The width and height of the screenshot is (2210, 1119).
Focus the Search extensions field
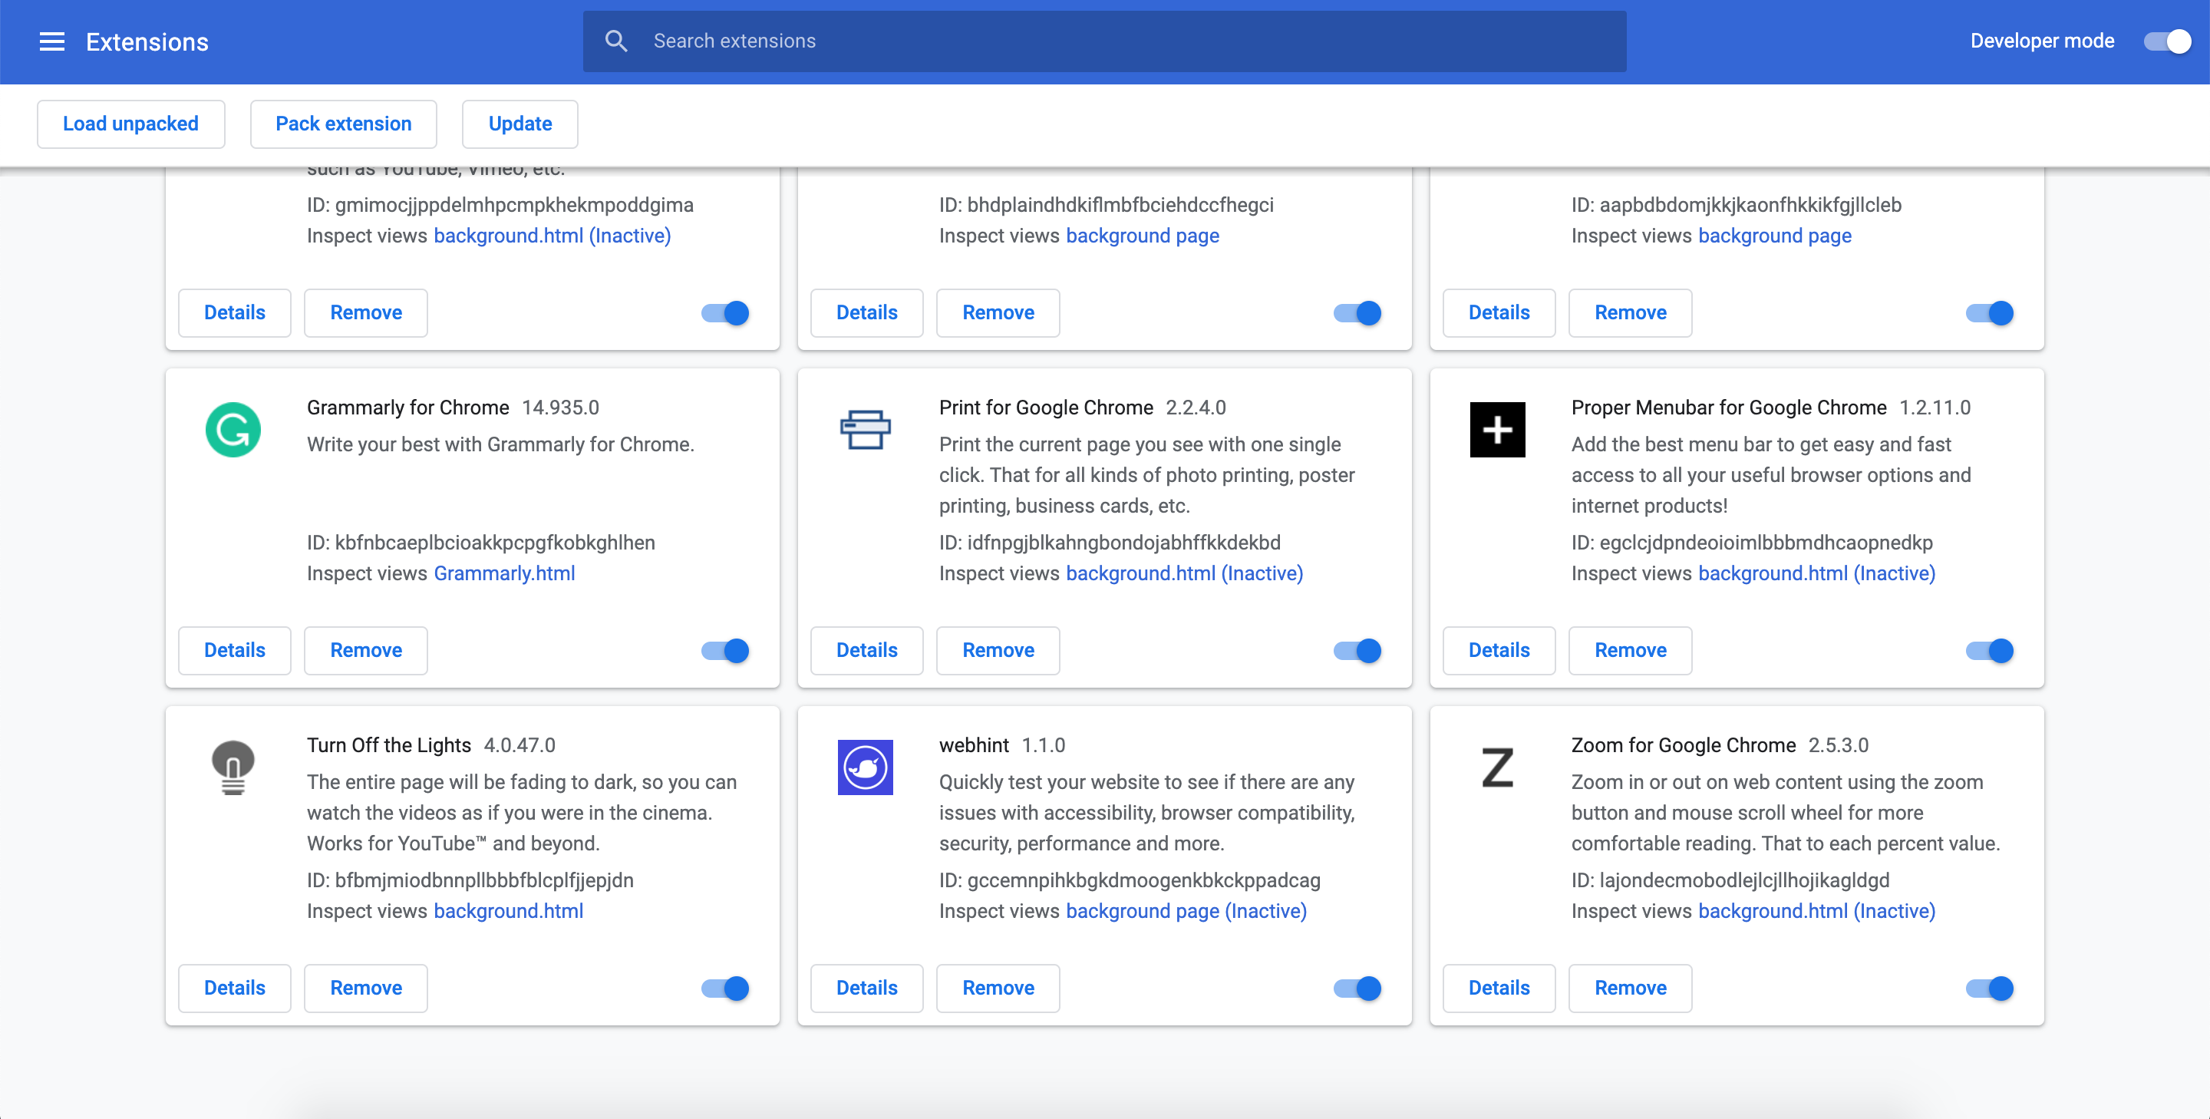pos(1104,41)
